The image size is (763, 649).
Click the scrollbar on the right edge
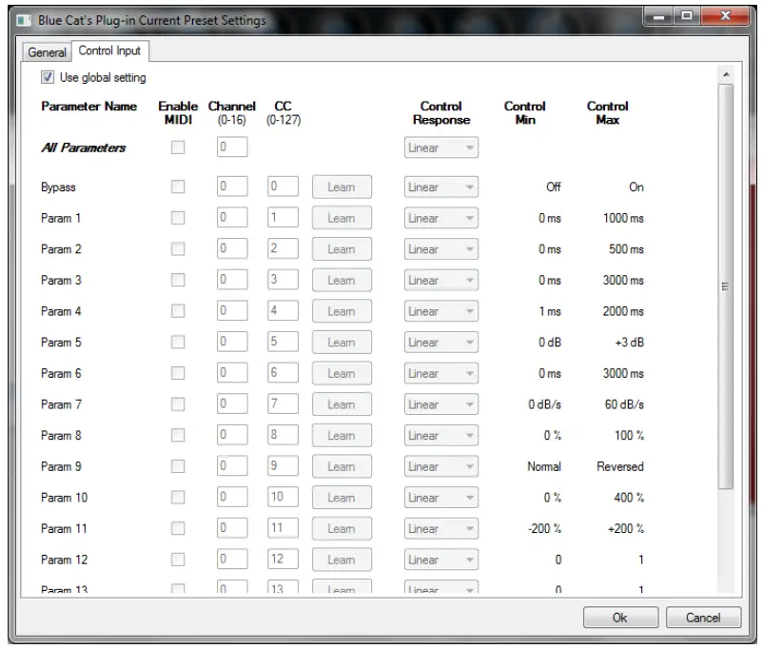pyautogui.click(x=725, y=285)
